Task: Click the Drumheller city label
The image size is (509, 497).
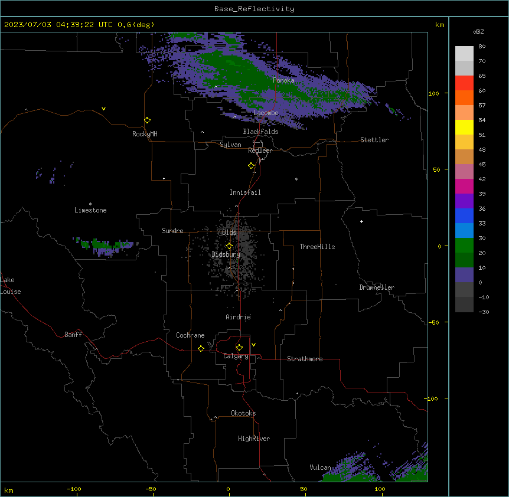Action: coord(377,287)
